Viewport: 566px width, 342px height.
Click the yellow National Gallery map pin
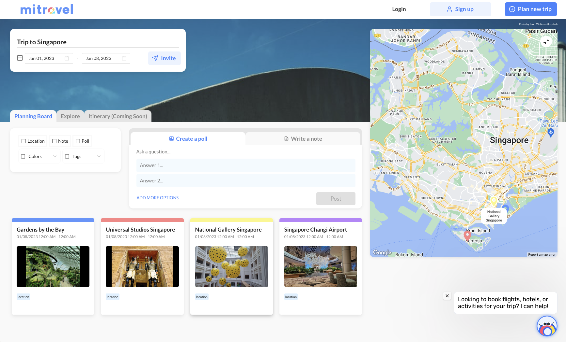tap(494, 201)
